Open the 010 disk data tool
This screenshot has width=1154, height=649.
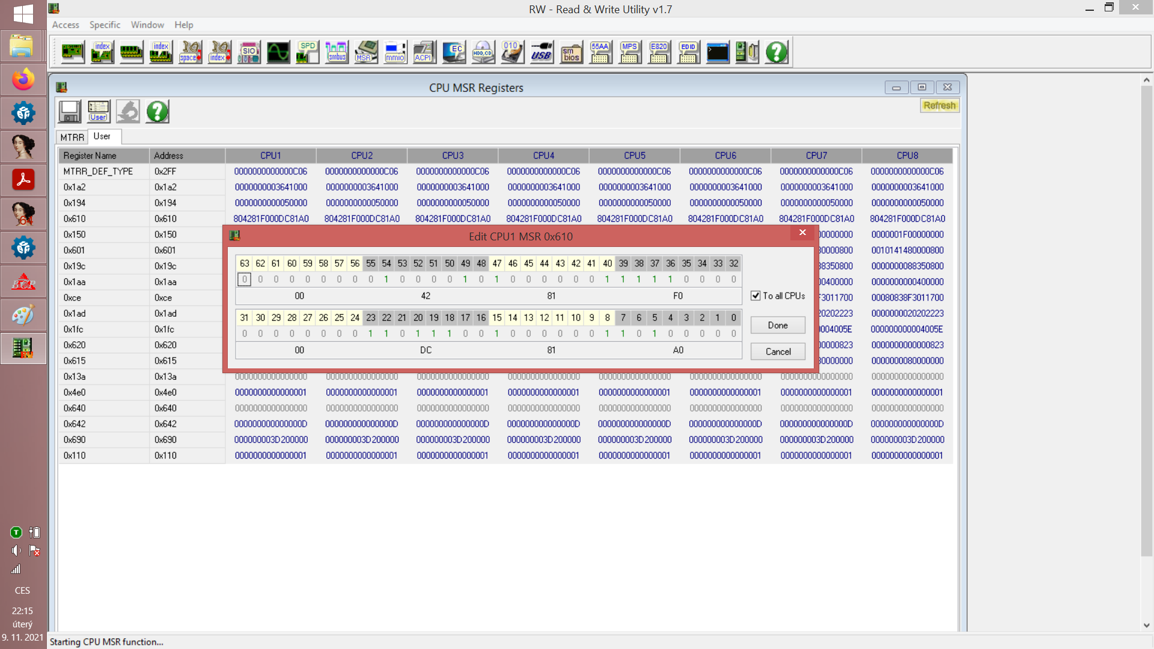(x=512, y=52)
